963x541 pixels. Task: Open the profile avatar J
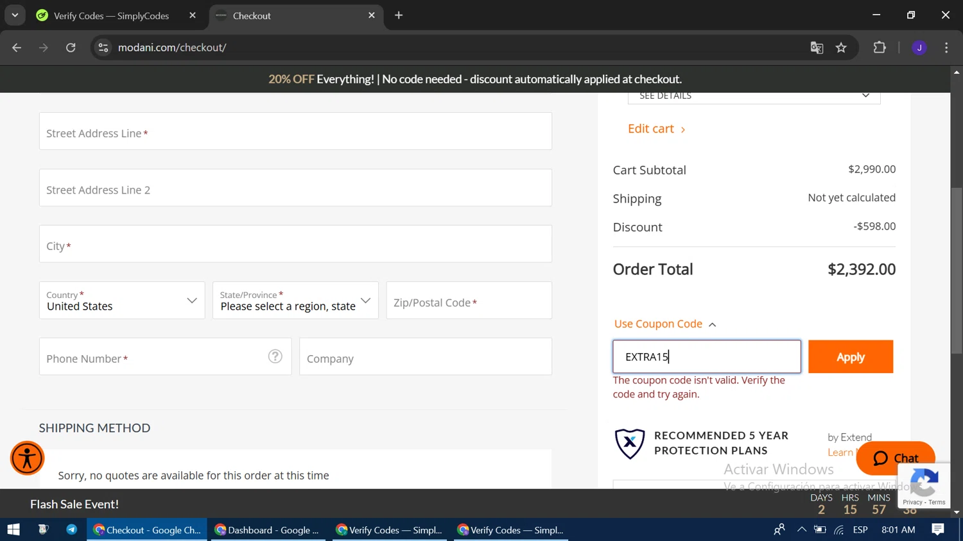pos(919,47)
